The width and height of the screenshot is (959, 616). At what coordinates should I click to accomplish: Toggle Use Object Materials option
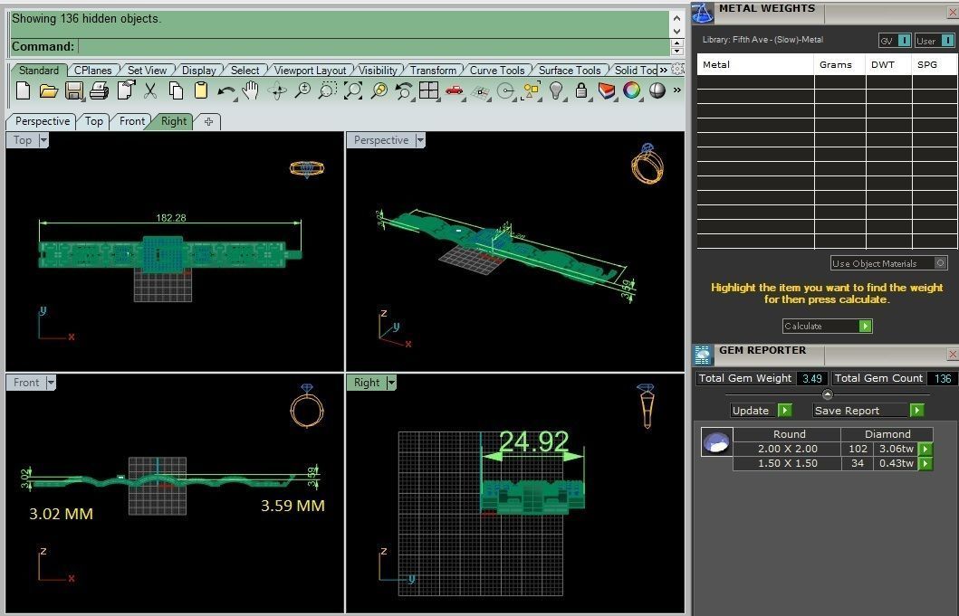tap(941, 263)
